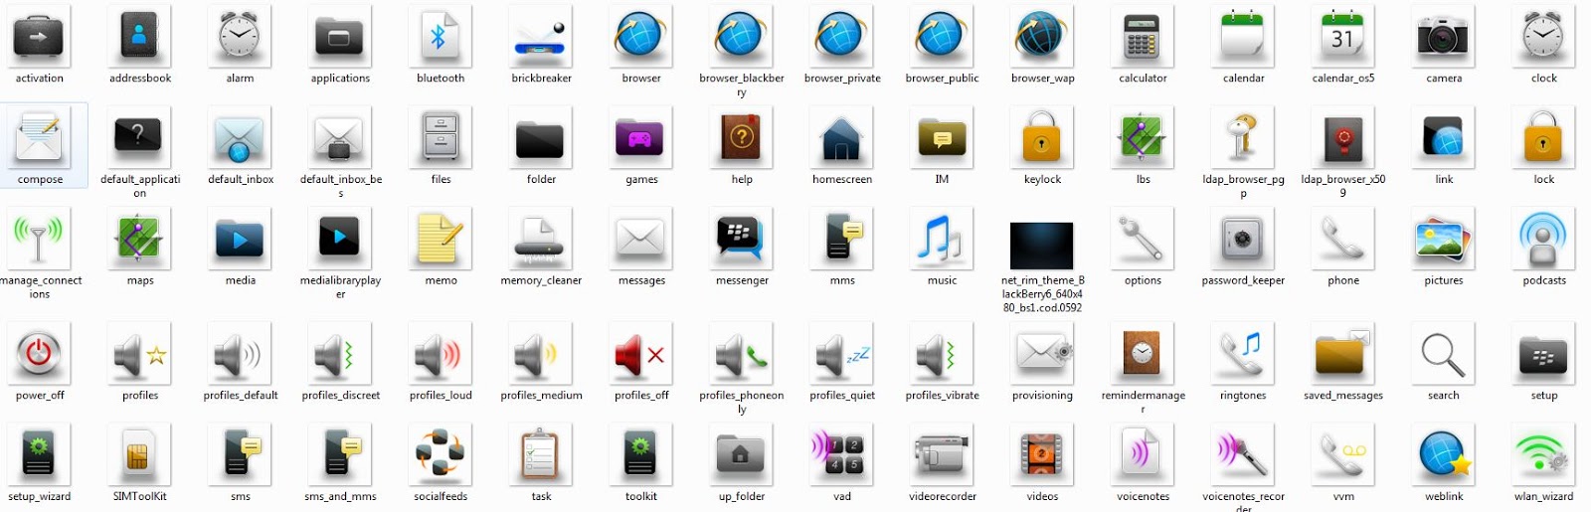This screenshot has height=512, width=1591.
Task: Click the default_application question mark icon
Action: click(139, 138)
